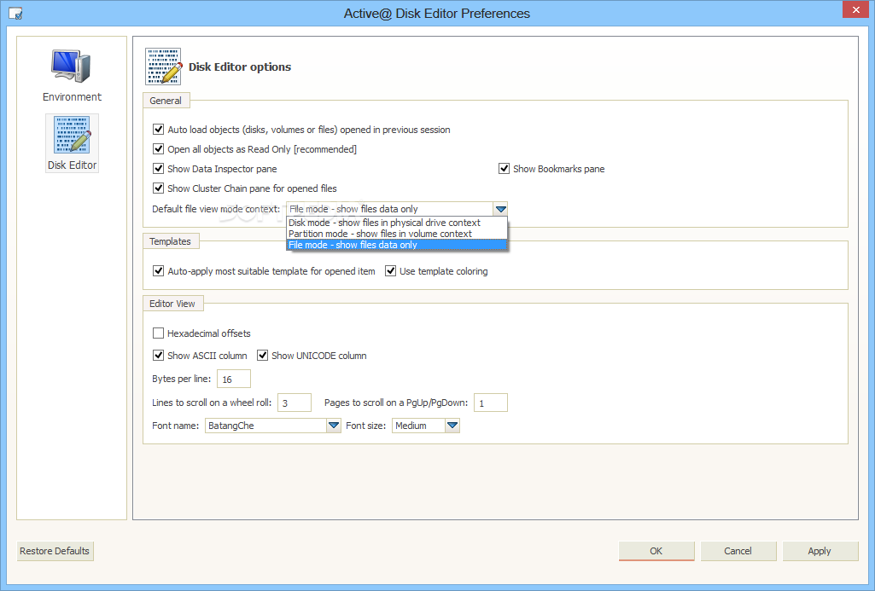This screenshot has width=875, height=591.
Task: Uncheck Show Bookmarks pane
Action: click(505, 169)
